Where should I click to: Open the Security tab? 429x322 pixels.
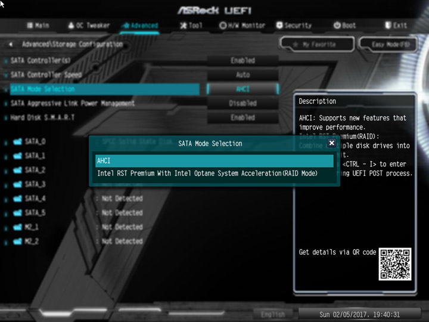click(x=294, y=26)
